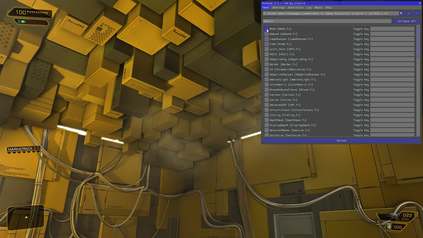Enable the Cartoon effect checkbox

(267, 95)
